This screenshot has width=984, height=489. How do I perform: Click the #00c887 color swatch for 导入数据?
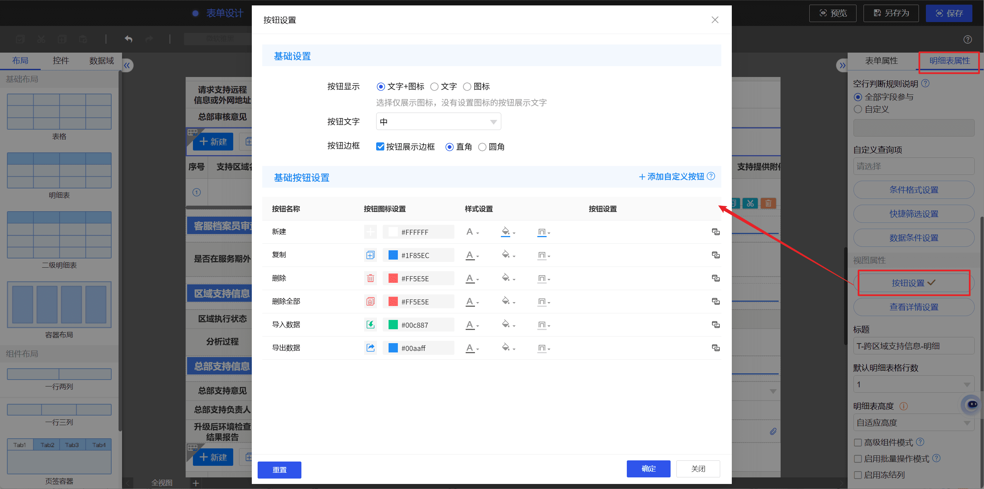(x=393, y=325)
